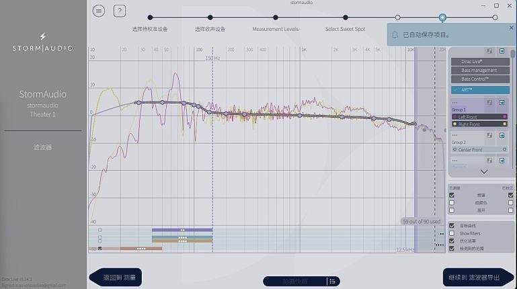Viewport: 517px width, 289px height.
Task: Click the highlighted current step circle
Action: point(442,17)
